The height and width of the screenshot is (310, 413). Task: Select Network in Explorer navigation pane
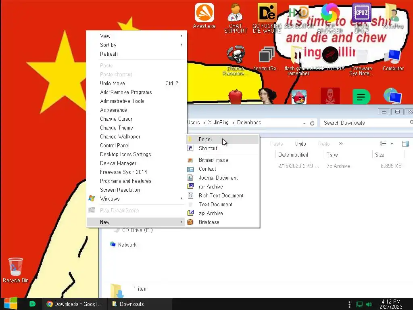click(127, 245)
